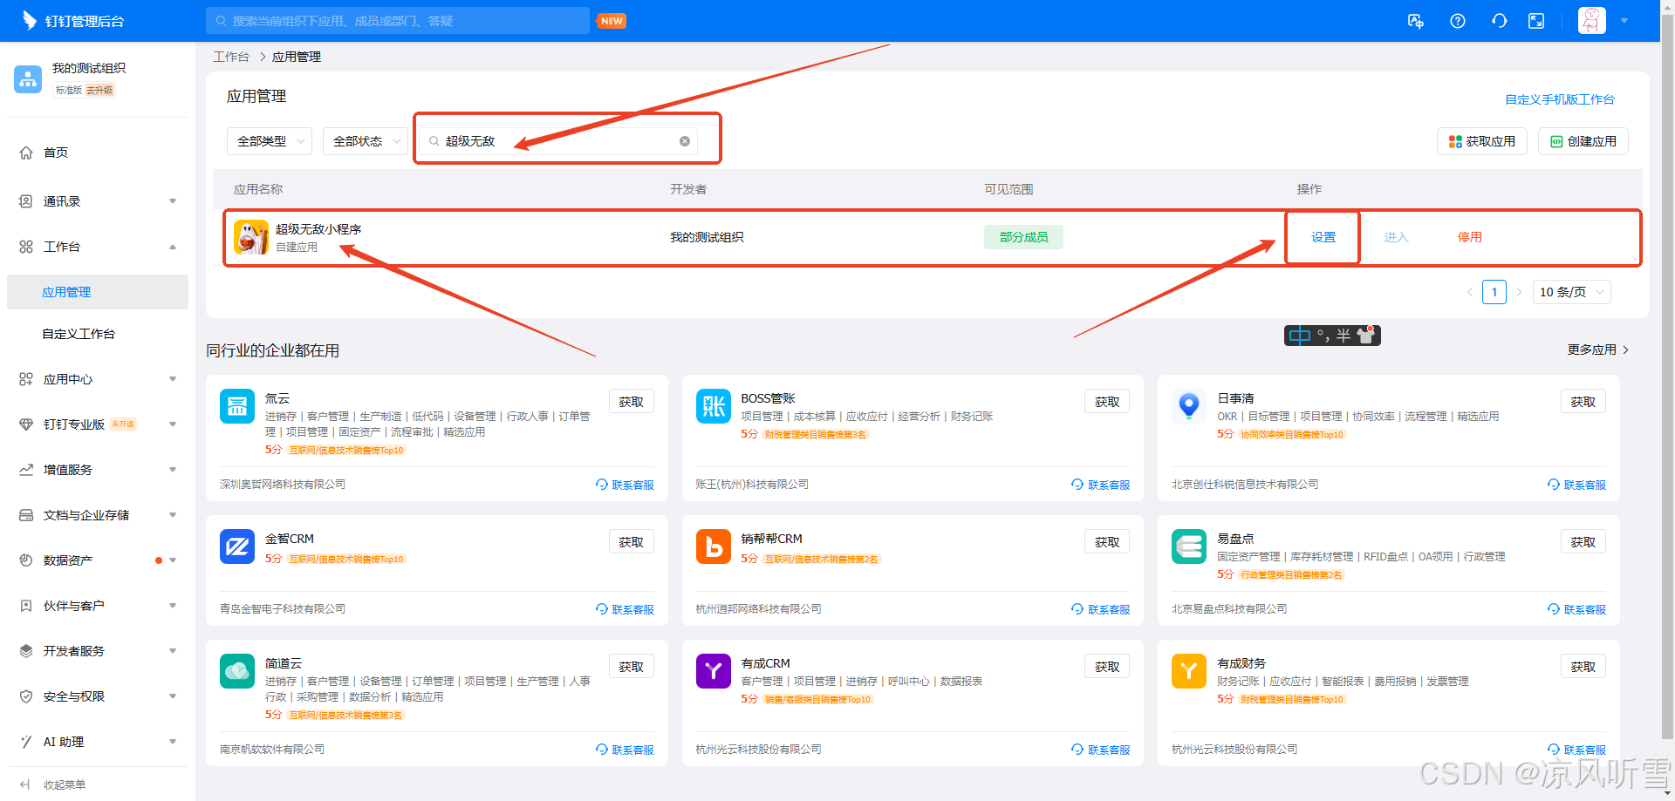Click the page scrollbar on the right
This screenshot has height=801, width=1675.
pyautogui.click(x=1667, y=375)
